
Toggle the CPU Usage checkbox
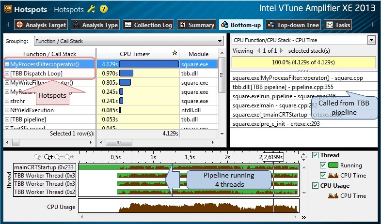[x=315, y=186]
